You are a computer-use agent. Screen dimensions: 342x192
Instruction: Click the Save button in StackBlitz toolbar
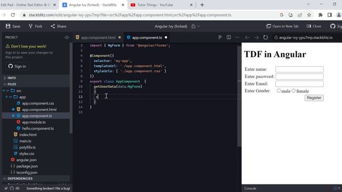(x=13, y=26)
